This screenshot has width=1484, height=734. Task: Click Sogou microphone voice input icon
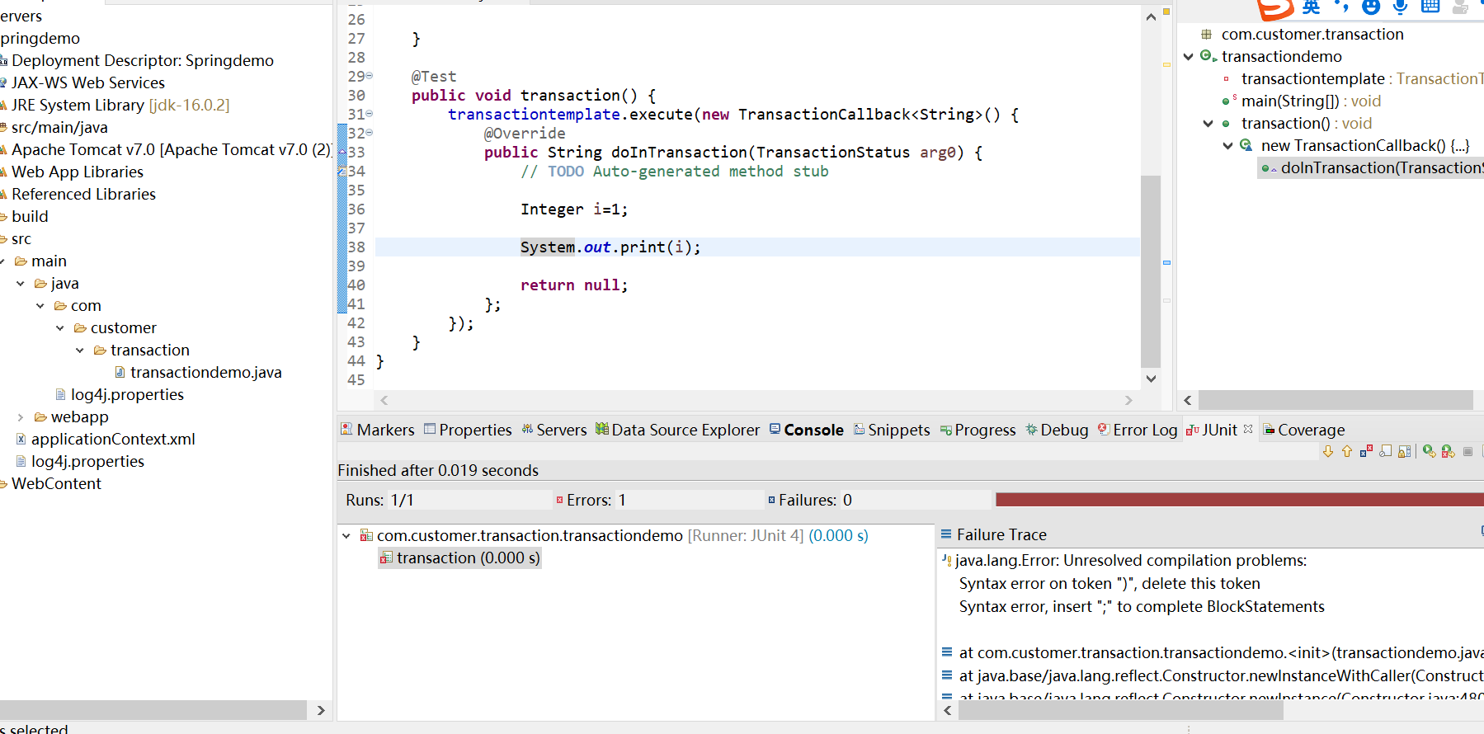(1400, 7)
